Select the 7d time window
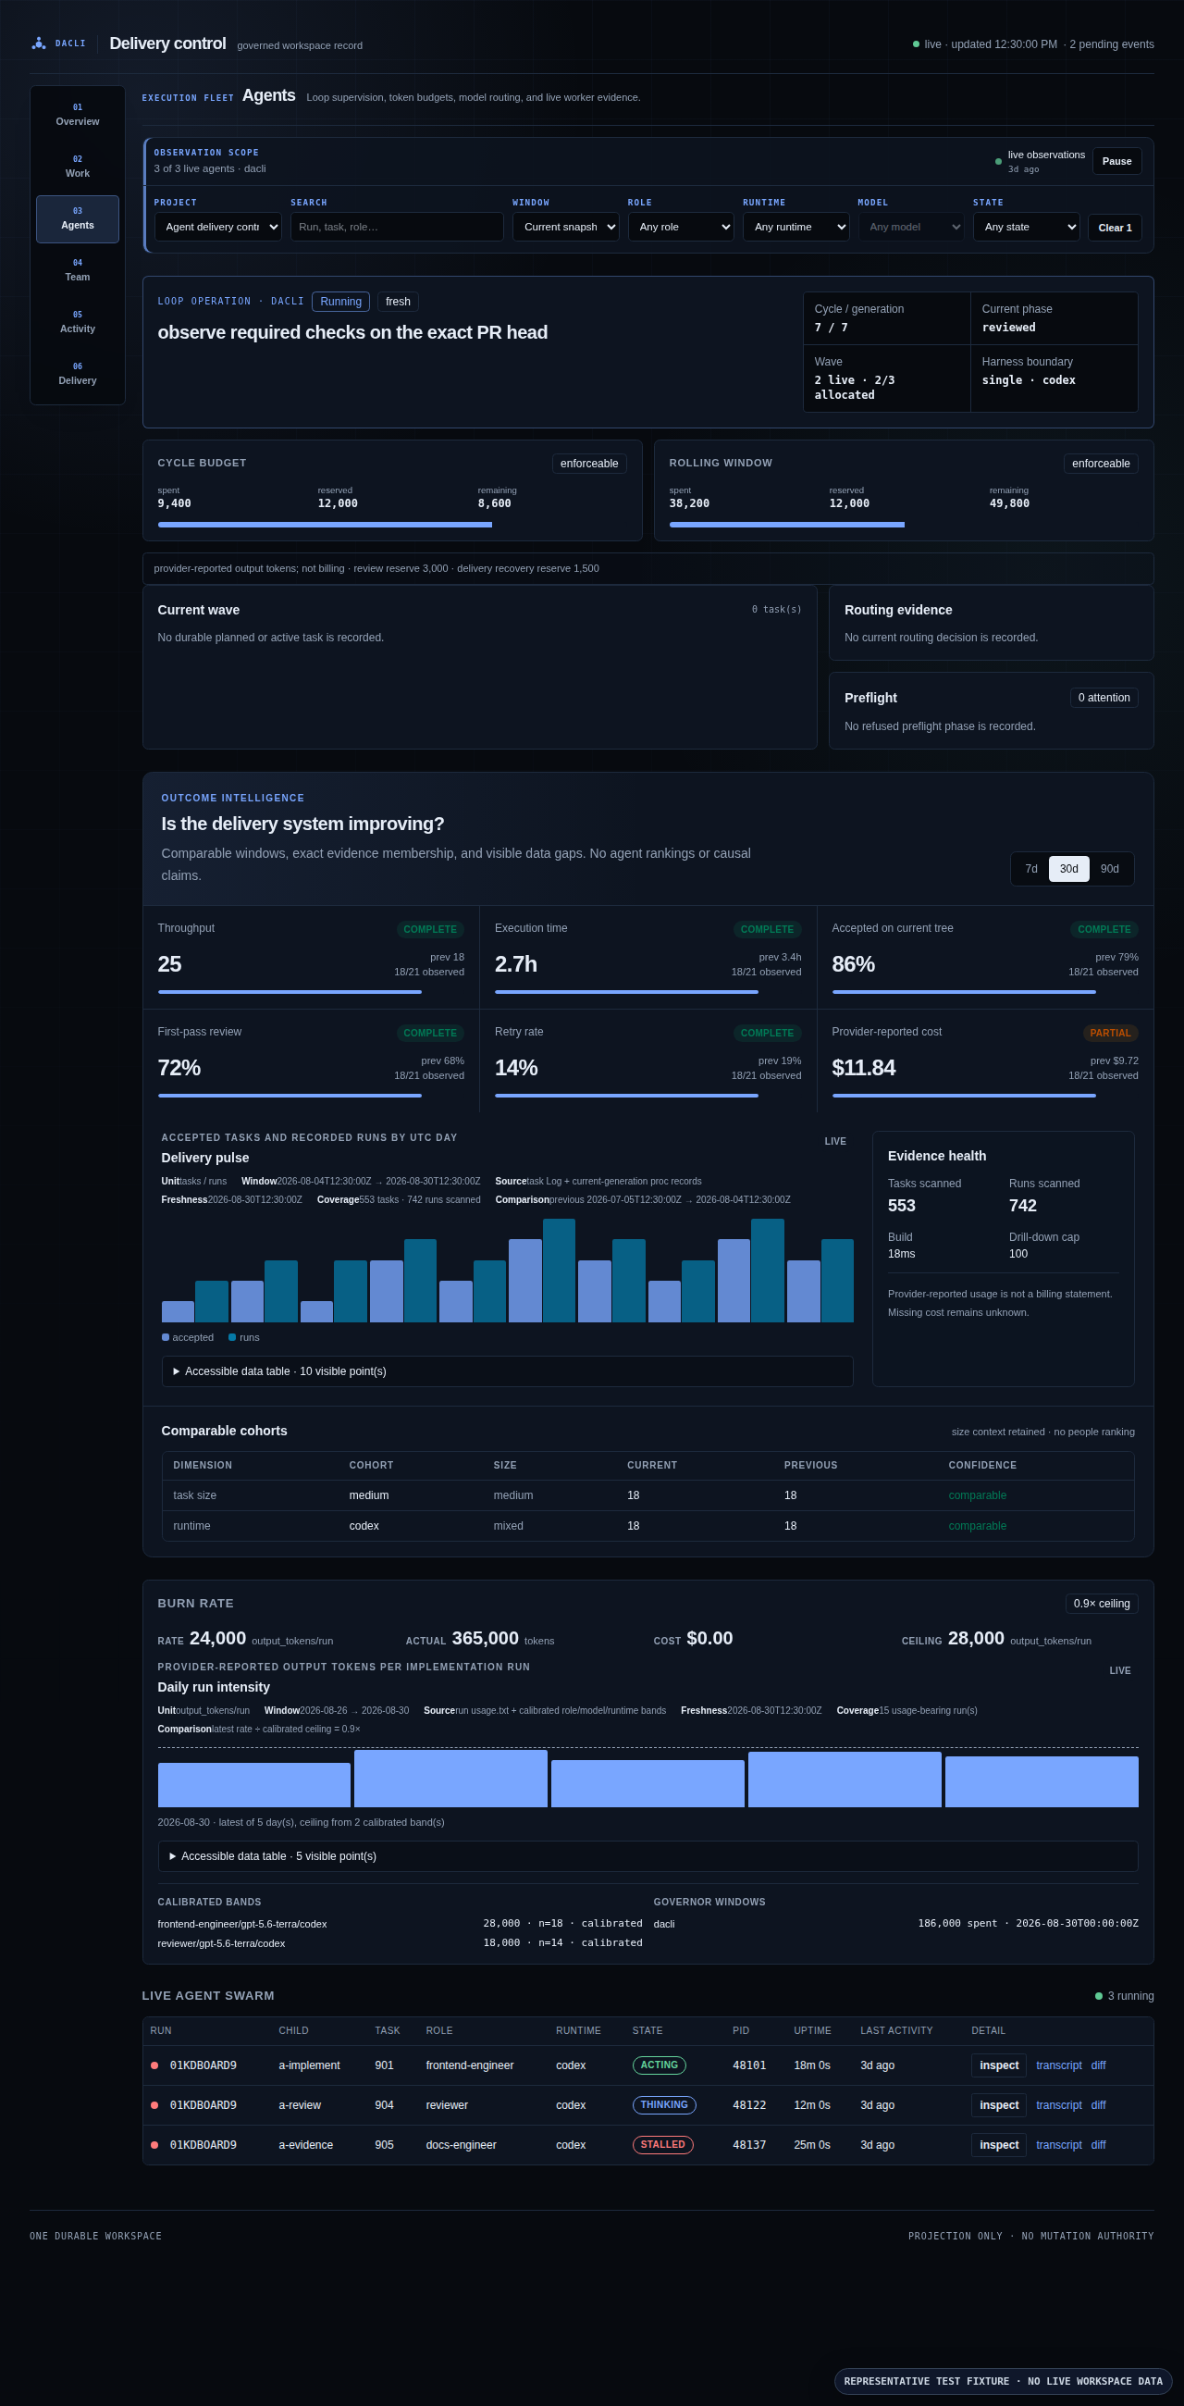This screenshot has width=1184, height=2406. (1030, 869)
